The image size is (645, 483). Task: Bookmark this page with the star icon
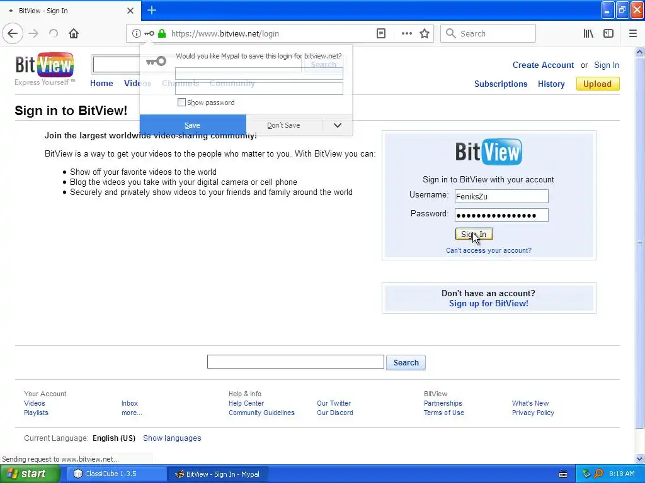pos(425,33)
